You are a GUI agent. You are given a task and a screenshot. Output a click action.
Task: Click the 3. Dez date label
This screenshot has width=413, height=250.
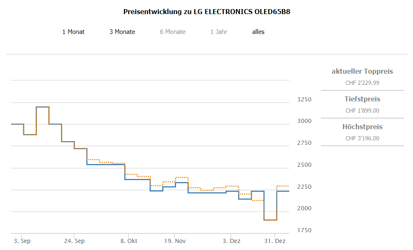pos(231,241)
